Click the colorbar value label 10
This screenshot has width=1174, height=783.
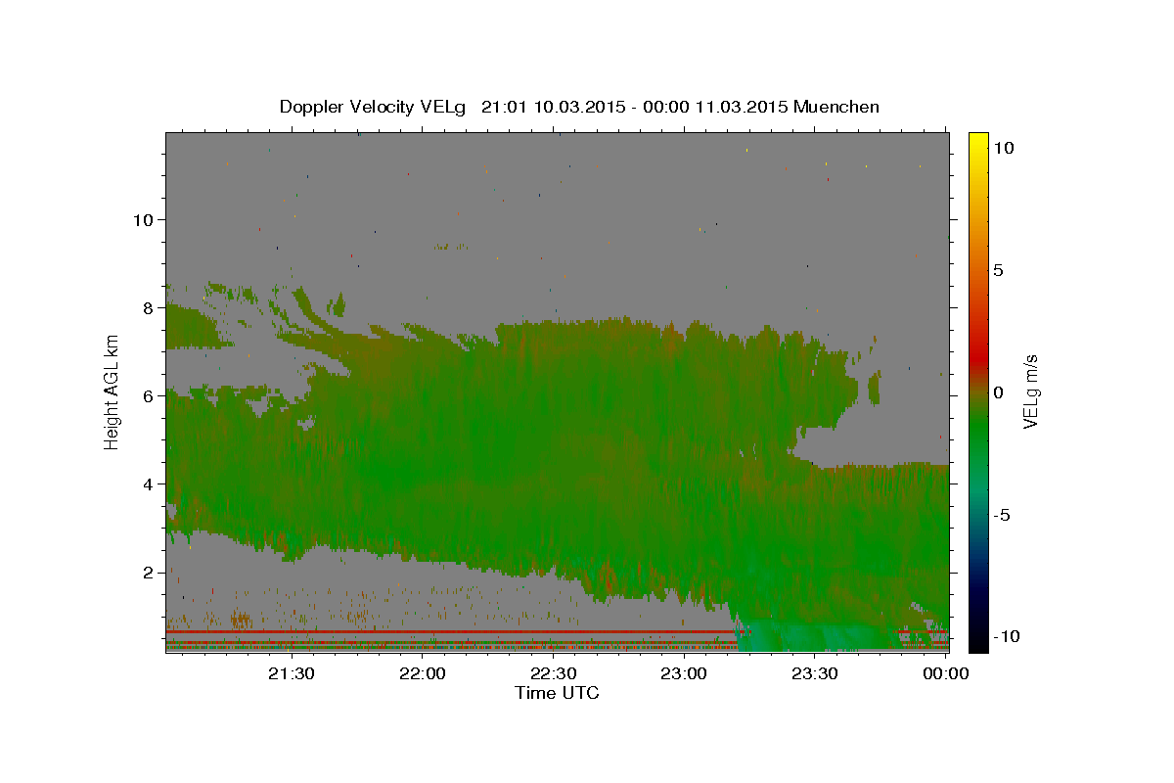click(x=1004, y=147)
